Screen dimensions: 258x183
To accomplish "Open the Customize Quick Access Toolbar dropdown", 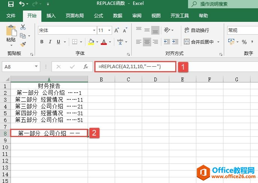I will coord(48,4).
